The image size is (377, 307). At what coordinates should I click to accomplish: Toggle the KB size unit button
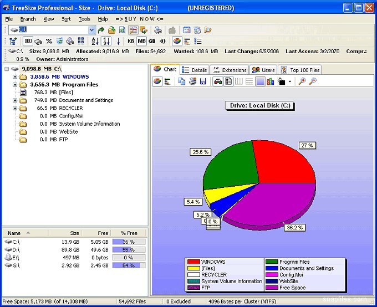click(131, 41)
